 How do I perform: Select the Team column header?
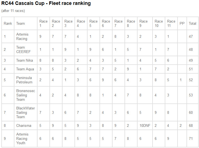26,23
